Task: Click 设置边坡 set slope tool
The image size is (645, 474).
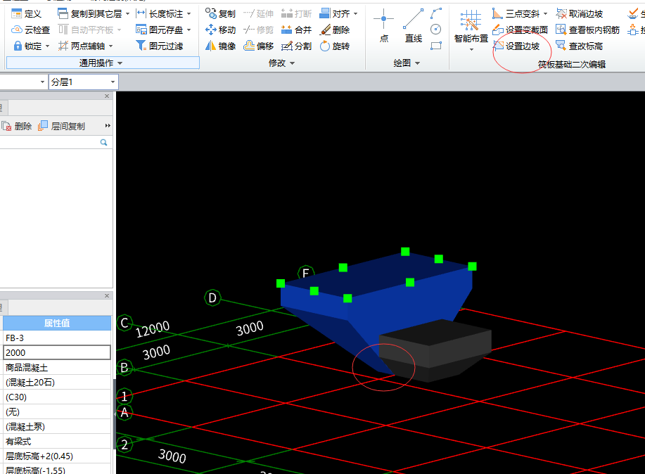Action: (516, 46)
